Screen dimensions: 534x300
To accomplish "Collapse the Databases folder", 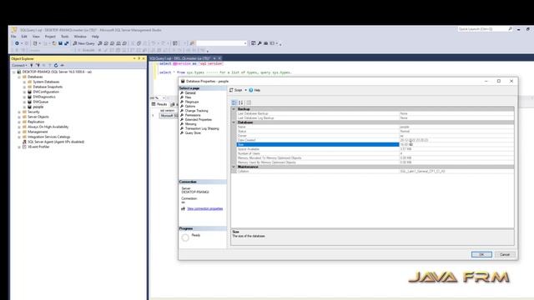I will click(x=19, y=77).
